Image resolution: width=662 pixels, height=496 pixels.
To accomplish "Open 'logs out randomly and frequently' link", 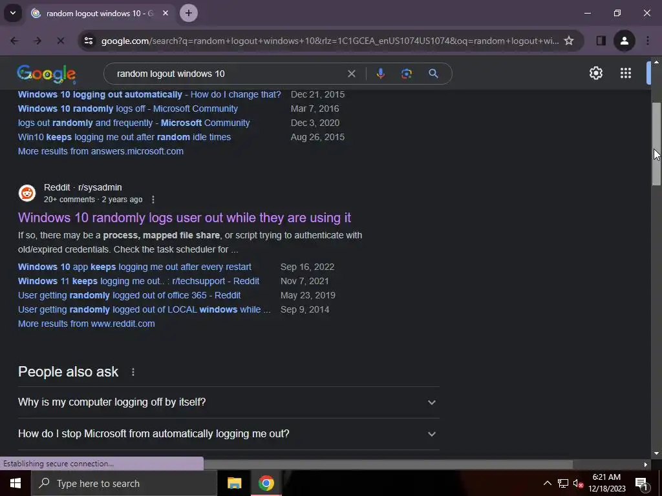I will pyautogui.click(x=134, y=123).
